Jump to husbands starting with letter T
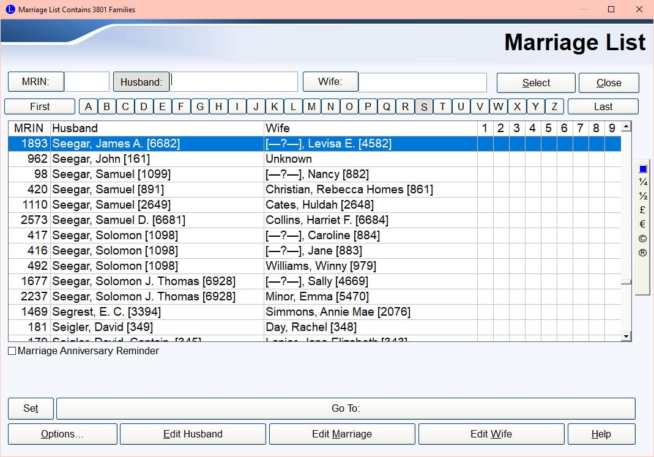654x457 pixels. [442, 106]
